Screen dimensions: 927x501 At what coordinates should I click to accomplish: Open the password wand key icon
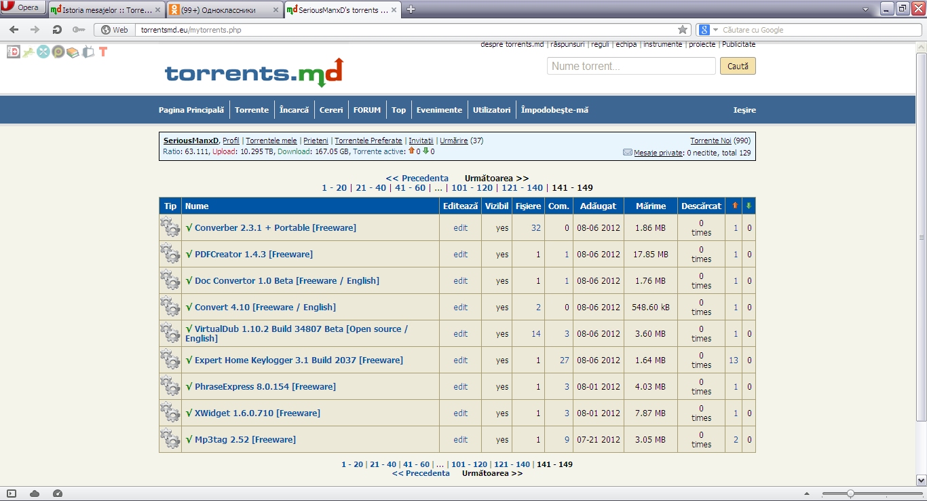[x=79, y=30]
